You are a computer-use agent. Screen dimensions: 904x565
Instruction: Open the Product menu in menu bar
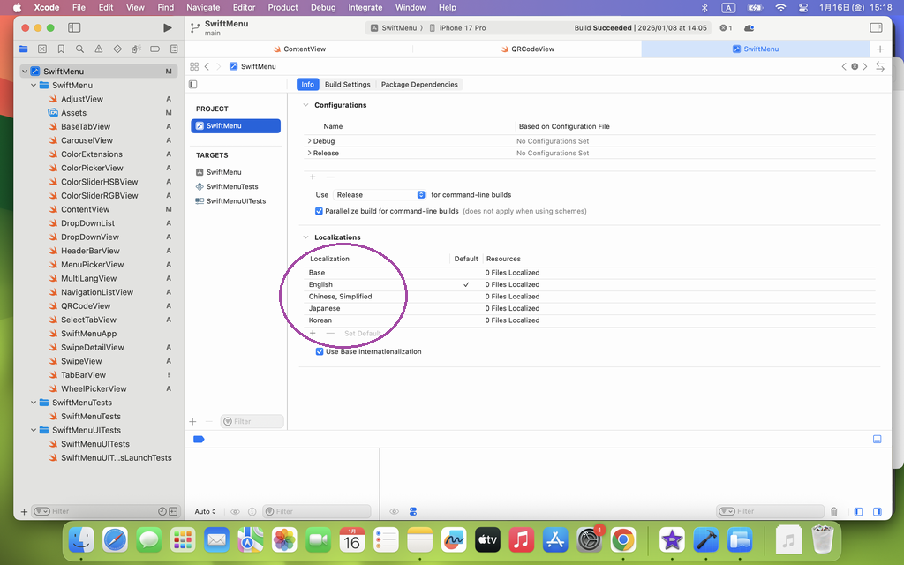[282, 7]
